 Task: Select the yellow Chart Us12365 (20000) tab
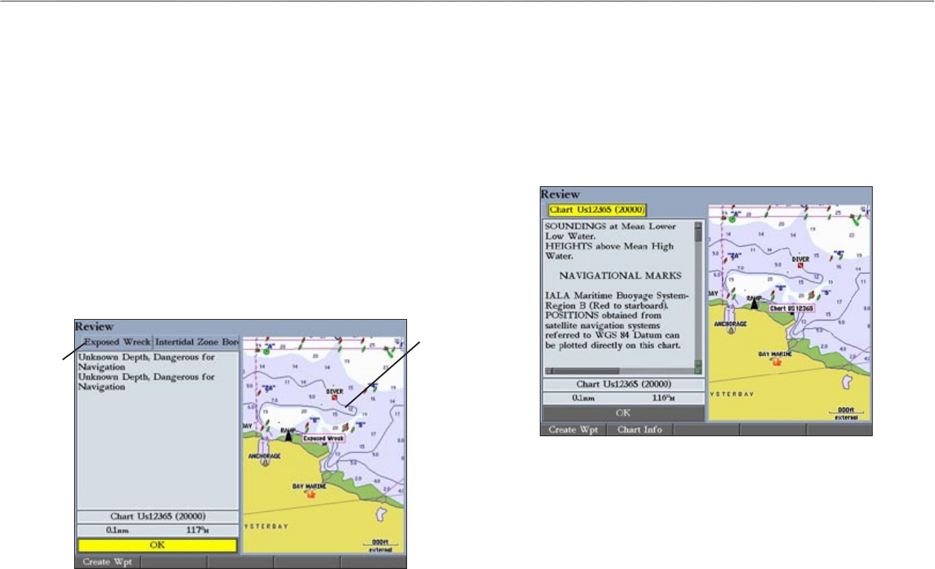point(596,210)
